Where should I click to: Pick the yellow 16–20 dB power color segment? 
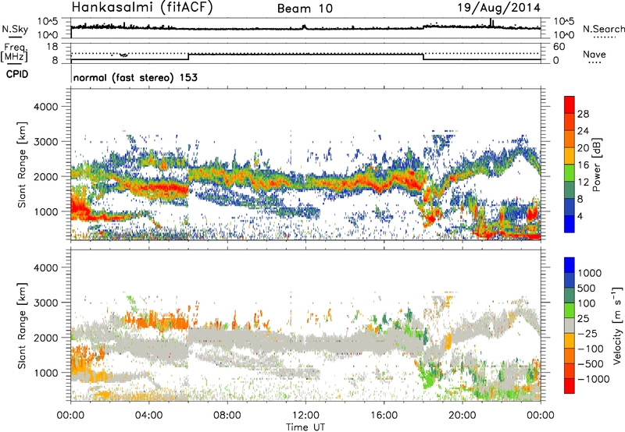pyautogui.click(x=570, y=156)
